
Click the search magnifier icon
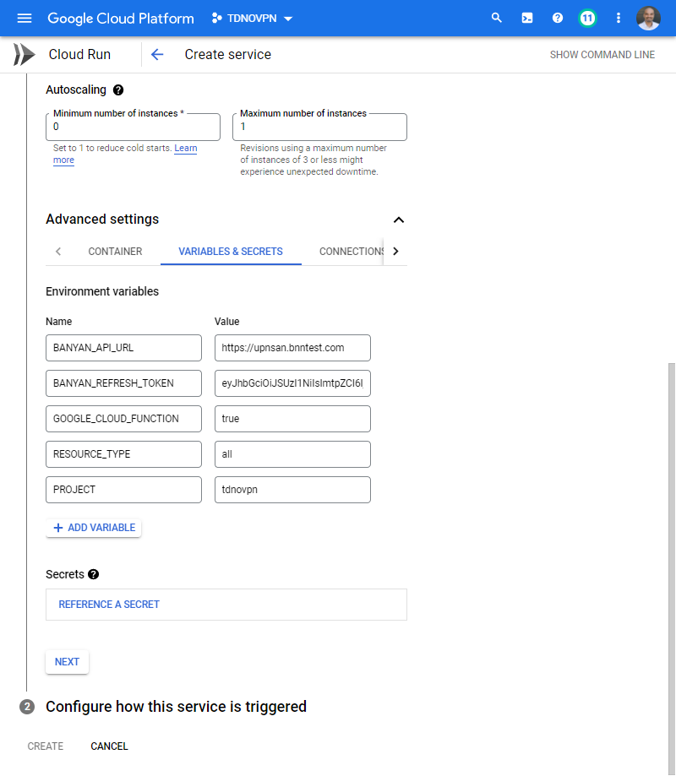click(497, 18)
